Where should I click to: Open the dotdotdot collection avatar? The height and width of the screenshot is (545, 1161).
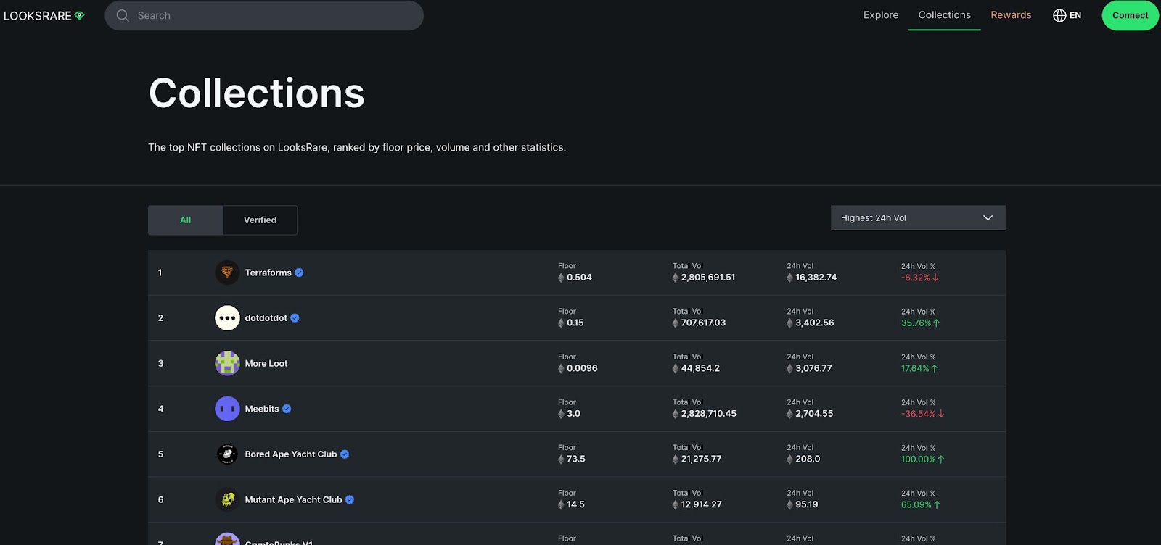click(x=227, y=318)
